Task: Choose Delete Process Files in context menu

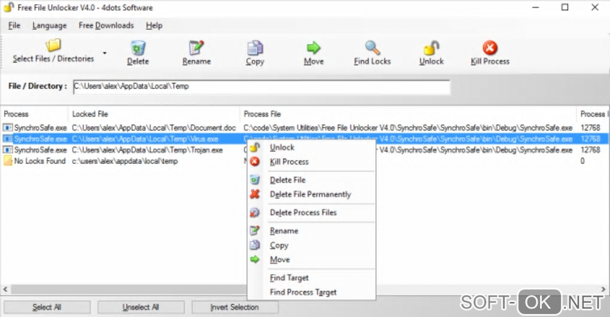Action: tap(311, 213)
